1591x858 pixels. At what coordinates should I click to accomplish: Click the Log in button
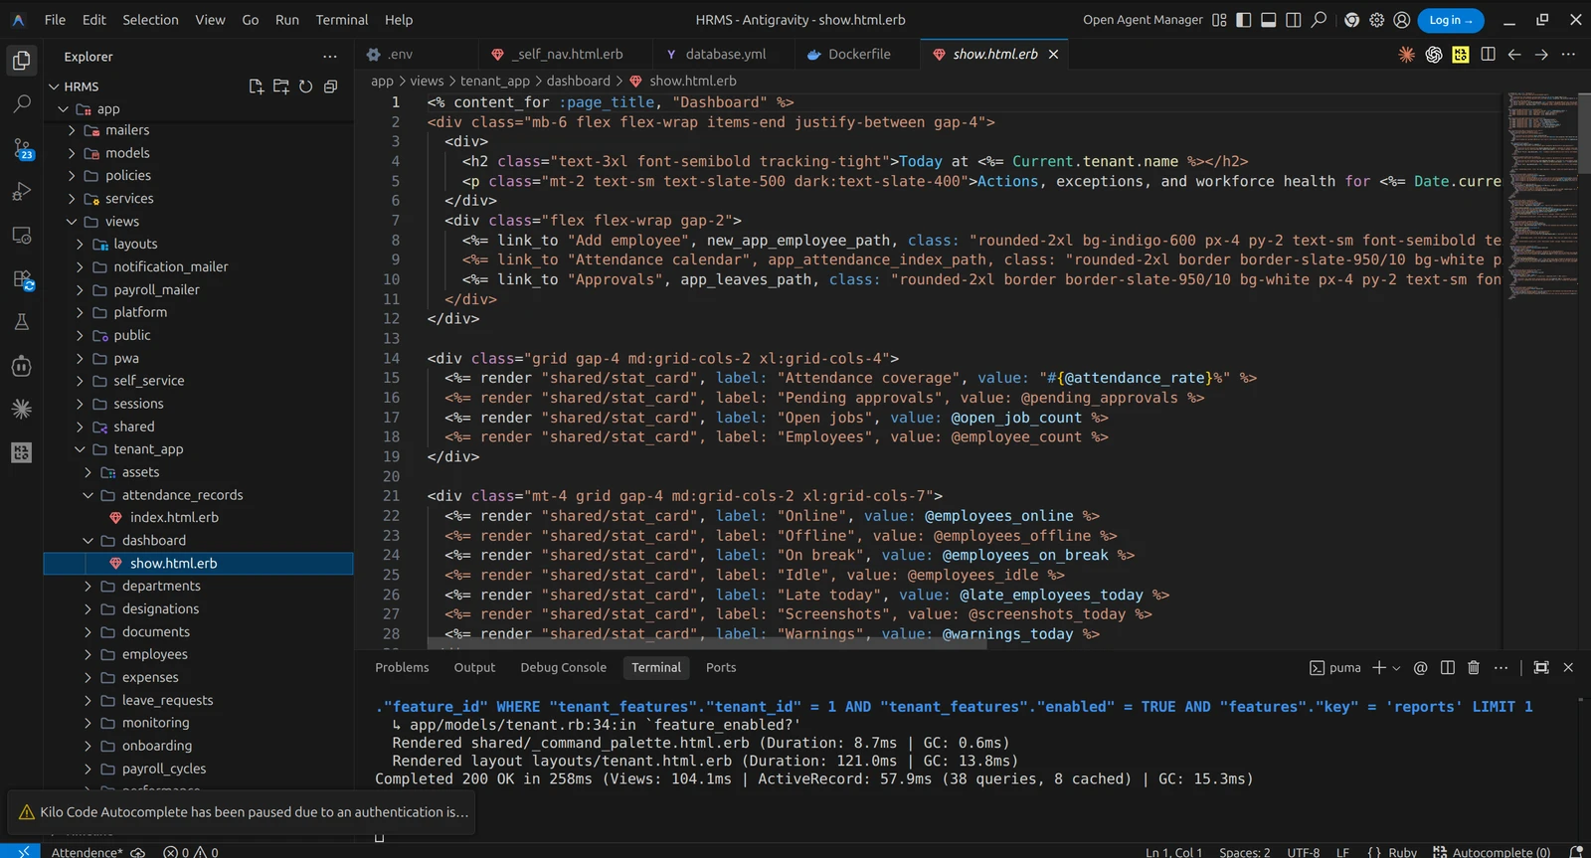[1451, 20]
